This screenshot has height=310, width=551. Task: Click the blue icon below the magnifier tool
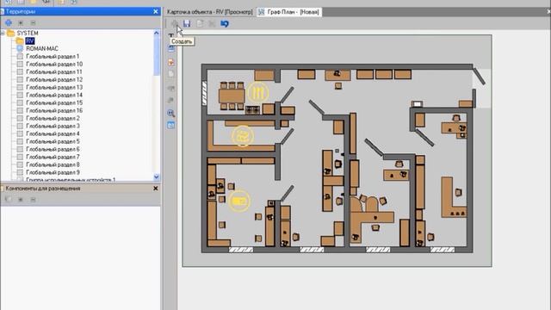point(171,125)
